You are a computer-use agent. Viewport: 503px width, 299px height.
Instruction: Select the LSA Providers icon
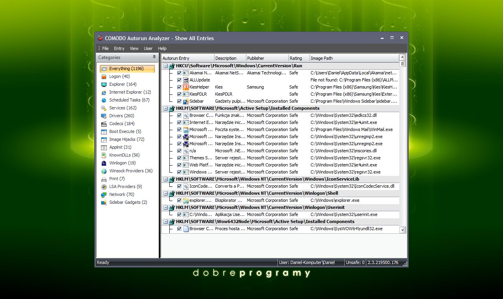[x=104, y=187]
